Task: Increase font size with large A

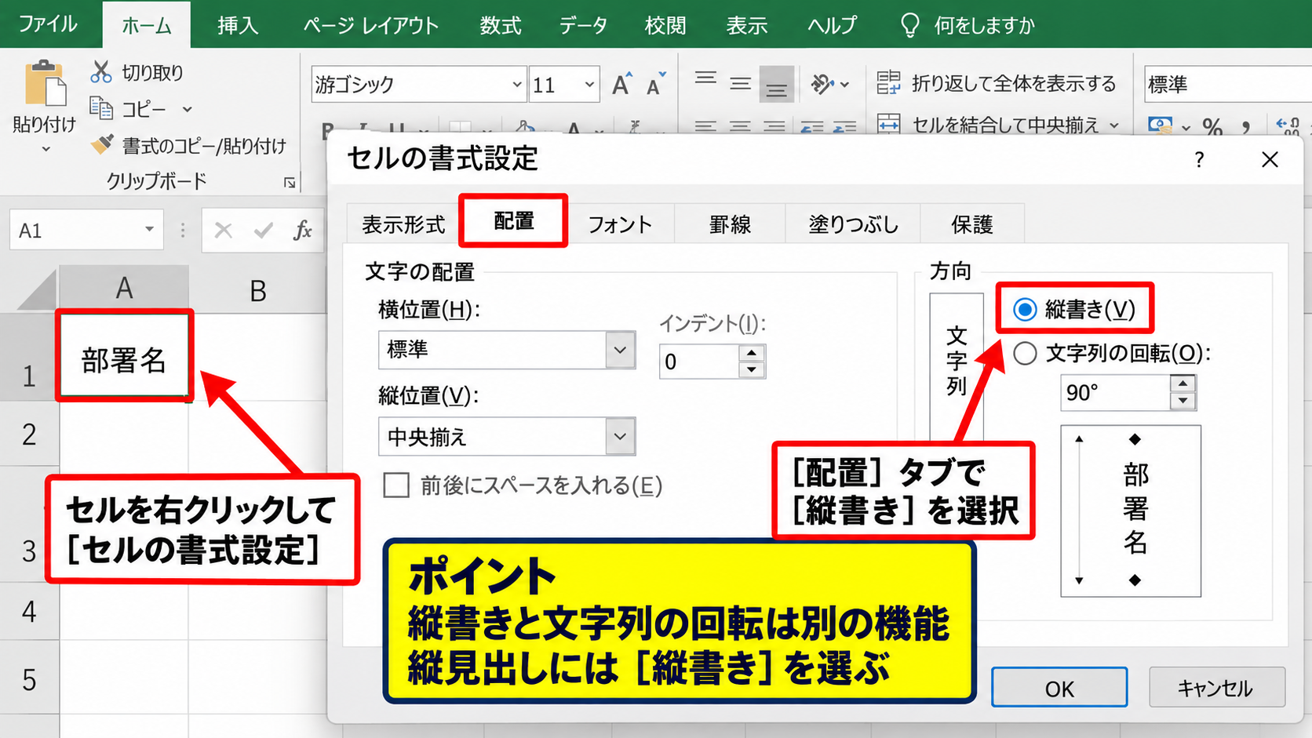Action: [621, 85]
